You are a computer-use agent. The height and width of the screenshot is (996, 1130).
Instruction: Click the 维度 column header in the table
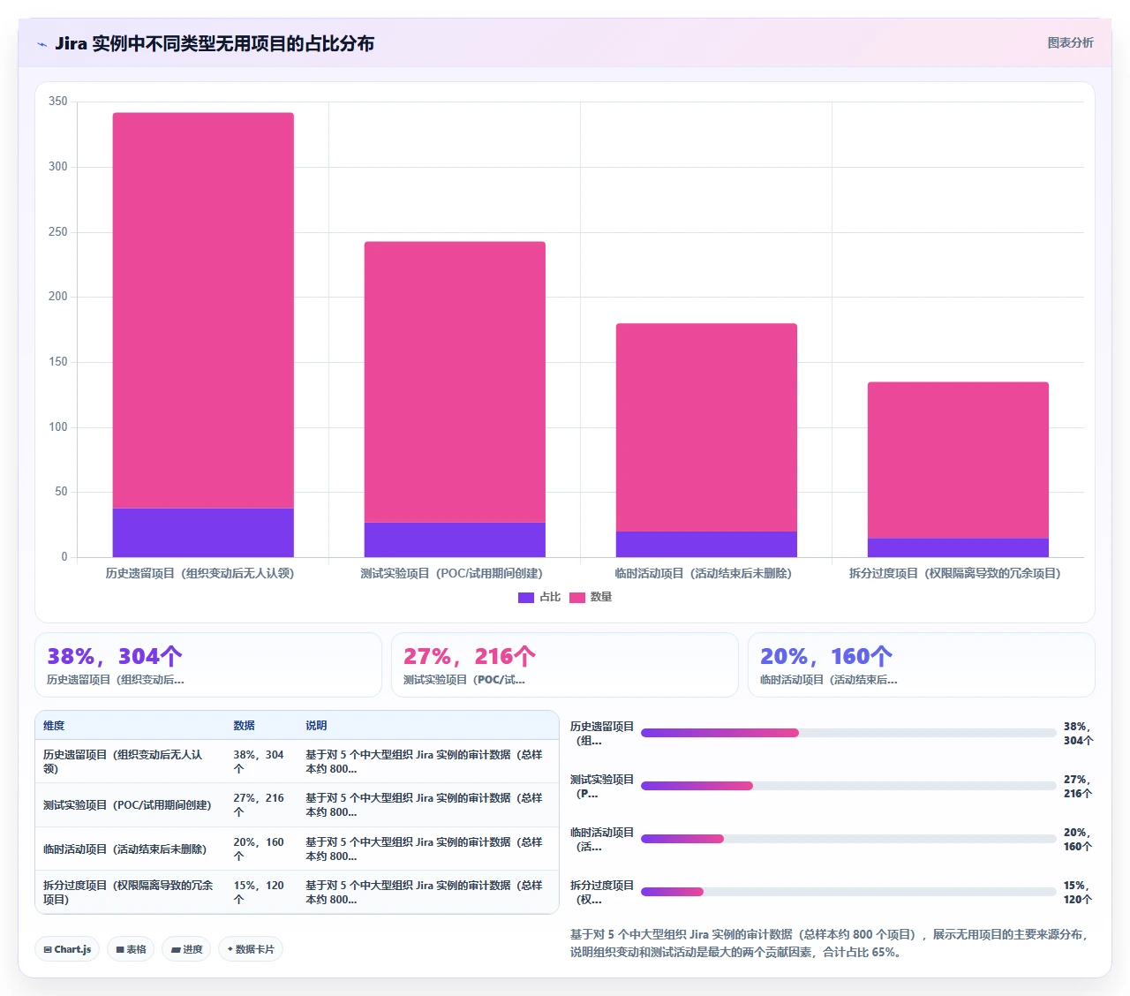54,726
